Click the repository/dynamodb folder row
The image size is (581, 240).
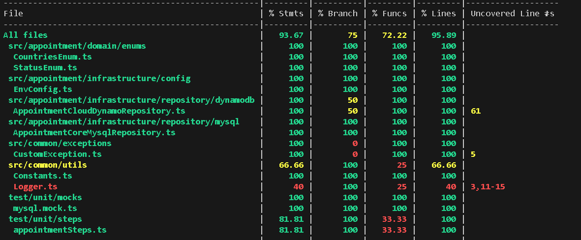click(x=131, y=100)
